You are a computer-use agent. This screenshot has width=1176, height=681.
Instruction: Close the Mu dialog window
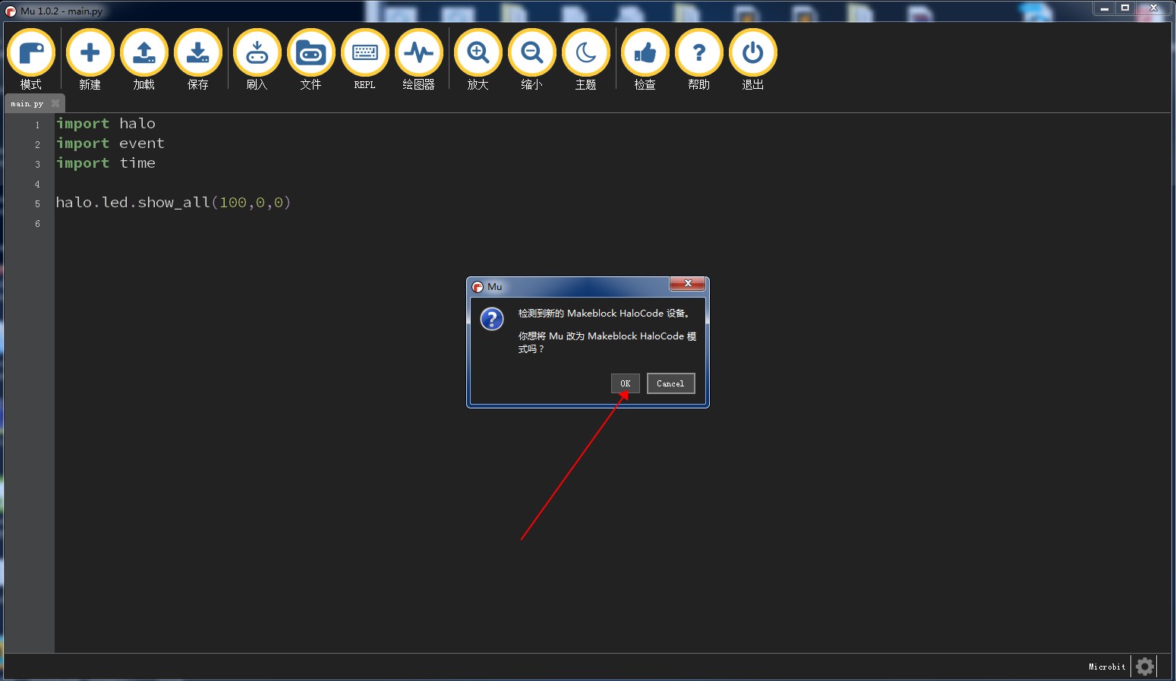[688, 283]
